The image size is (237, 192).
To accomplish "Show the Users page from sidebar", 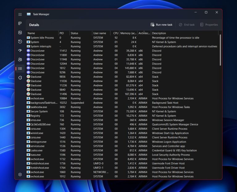I will [20, 60].
